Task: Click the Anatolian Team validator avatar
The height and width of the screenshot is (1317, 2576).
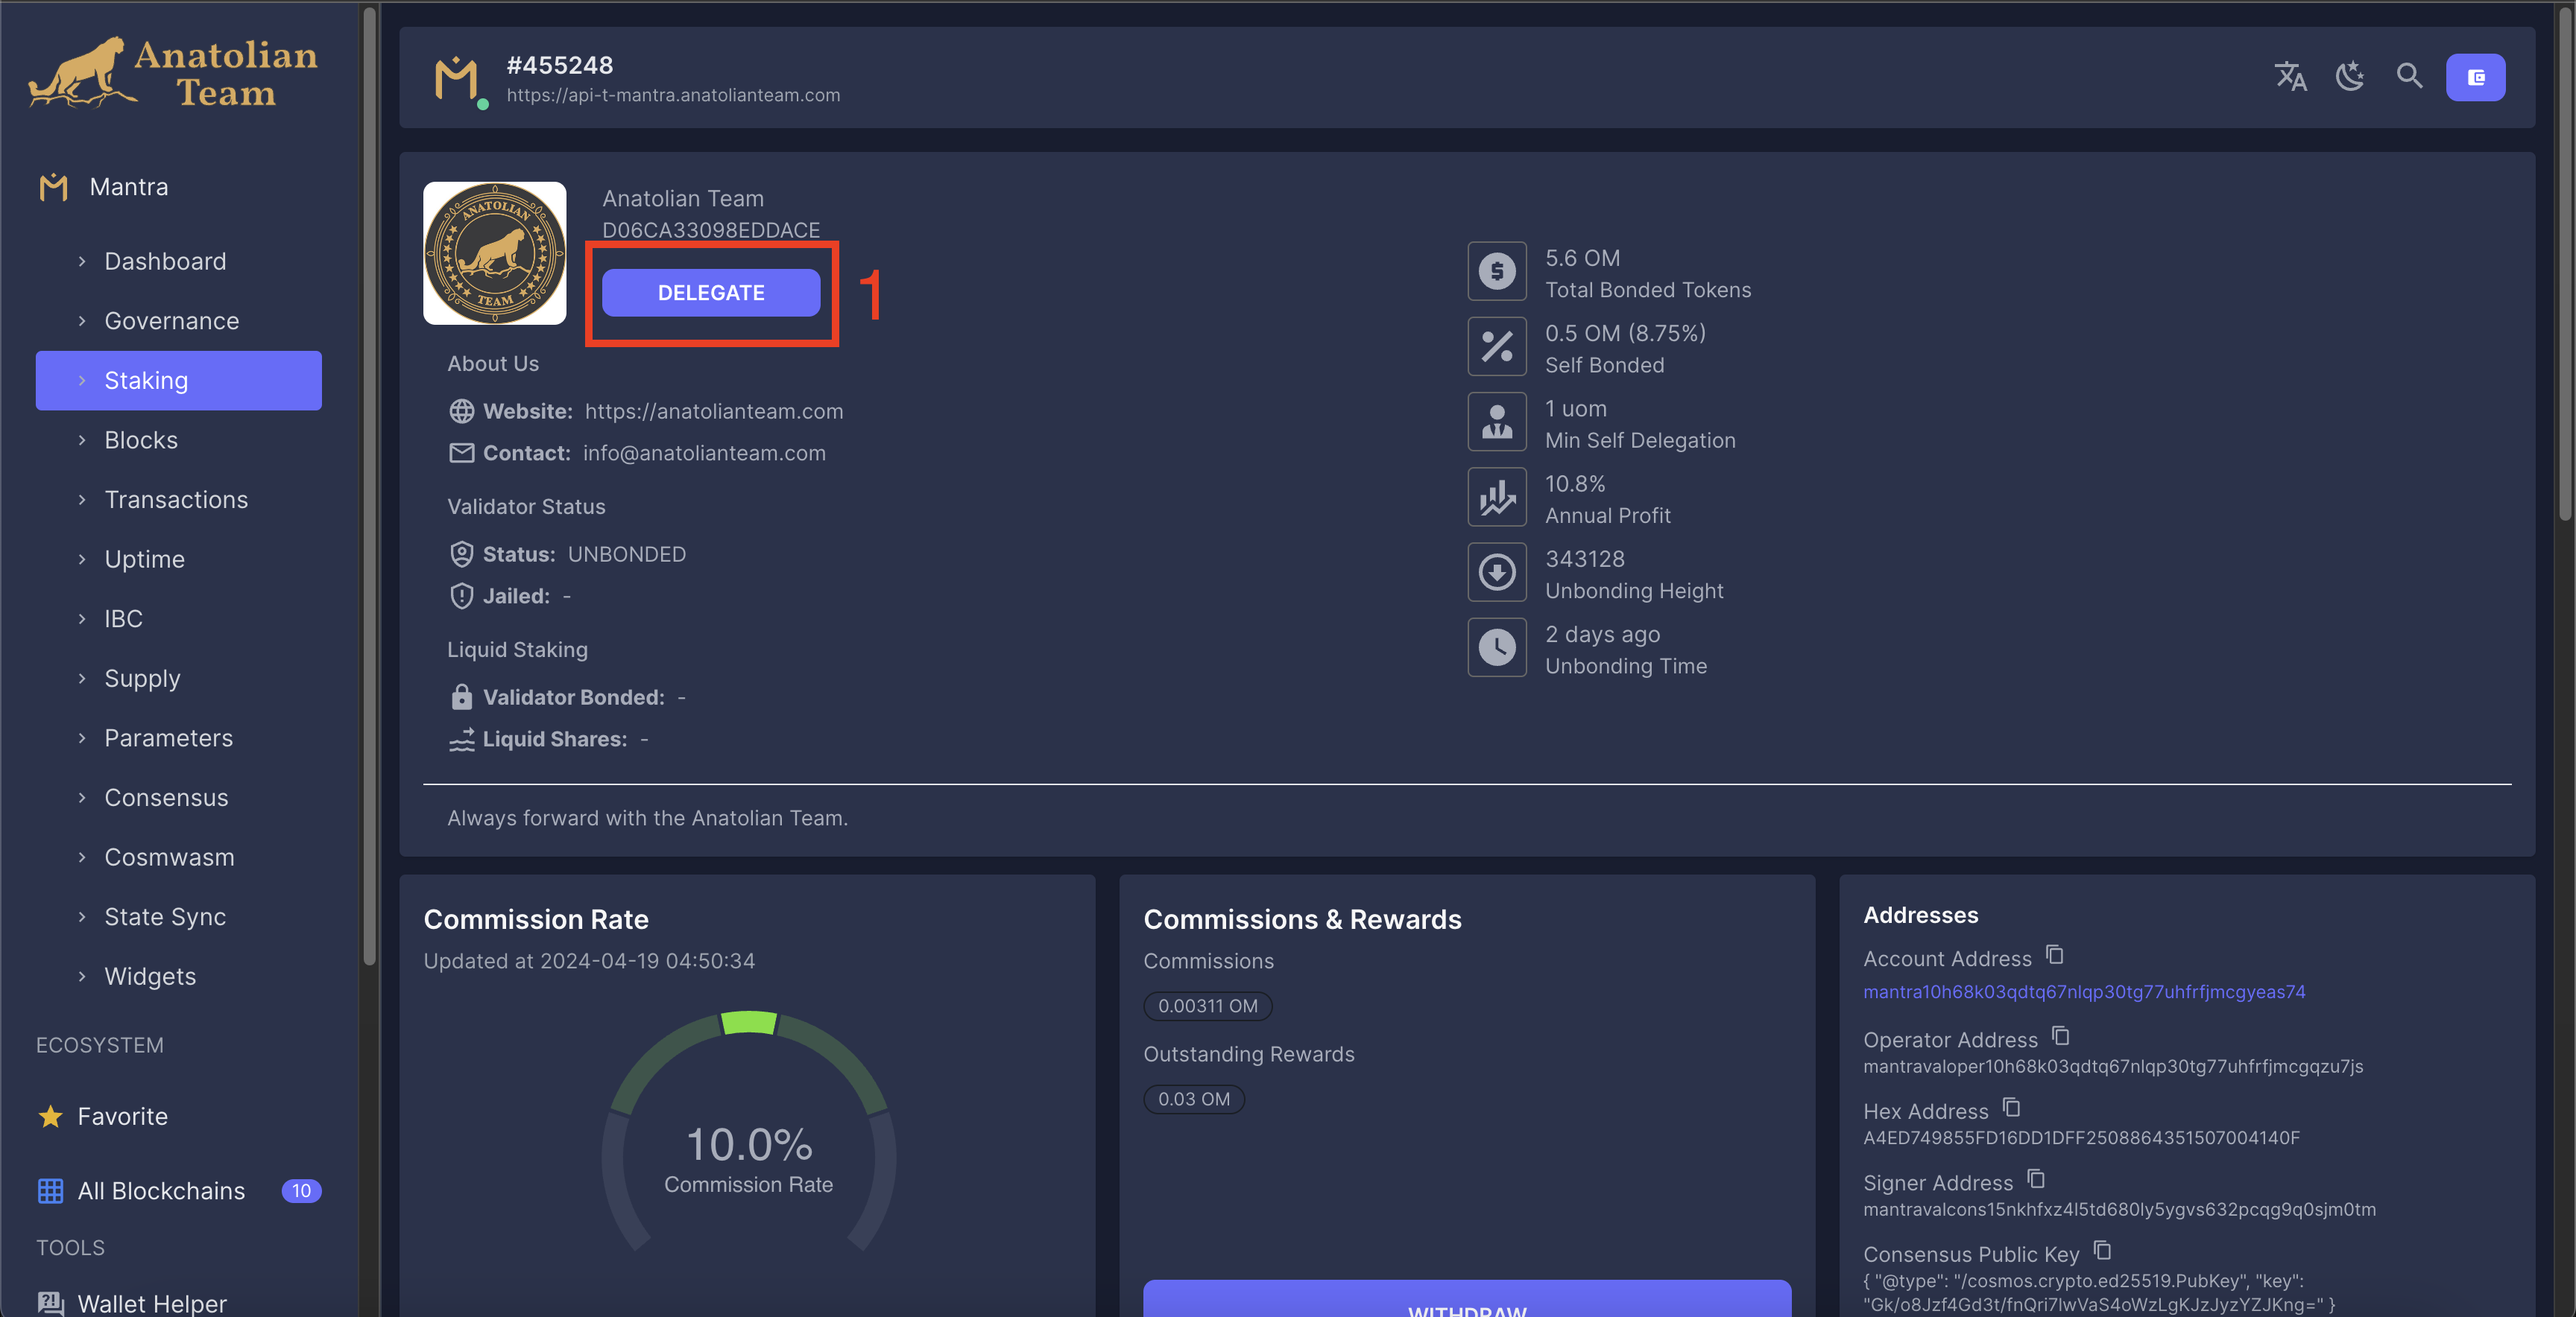Action: (494, 253)
